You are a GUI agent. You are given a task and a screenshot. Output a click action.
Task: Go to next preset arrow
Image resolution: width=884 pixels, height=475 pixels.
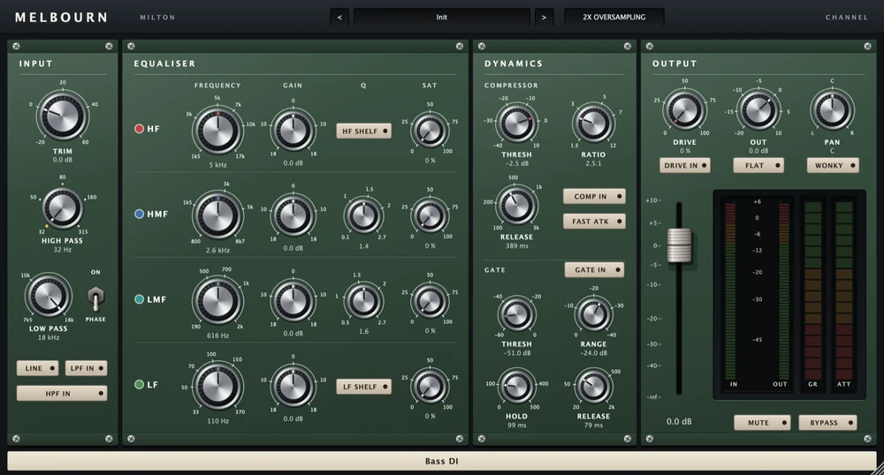544,18
